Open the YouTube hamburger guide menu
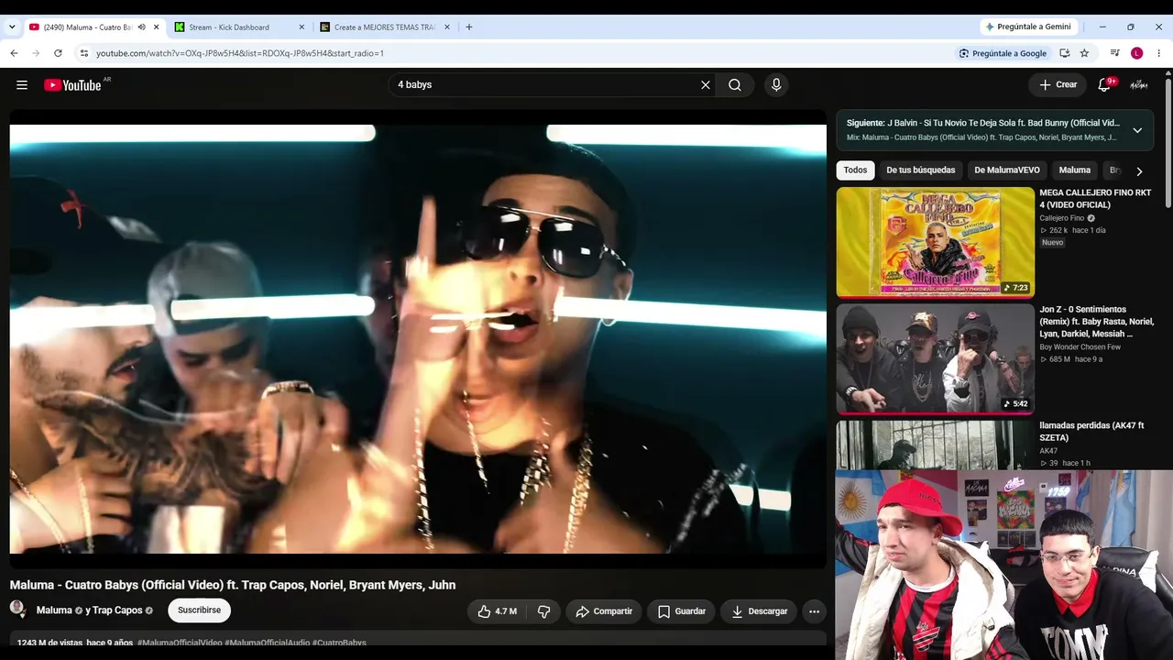Viewport: 1173px width, 660px height. (22, 85)
